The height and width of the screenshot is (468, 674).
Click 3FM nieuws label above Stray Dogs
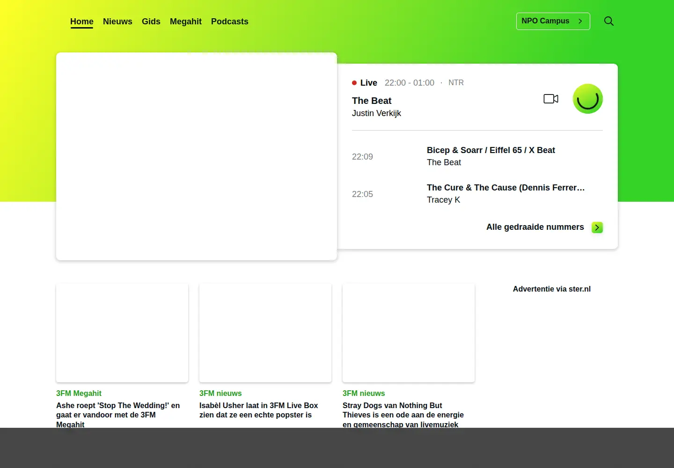364,394
